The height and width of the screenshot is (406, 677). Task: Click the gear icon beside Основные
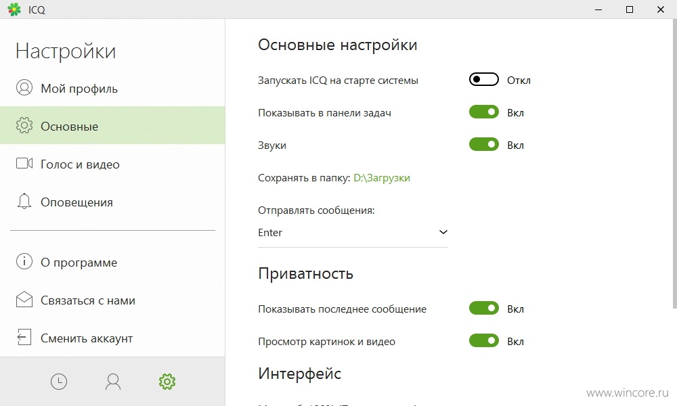(x=24, y=125)
